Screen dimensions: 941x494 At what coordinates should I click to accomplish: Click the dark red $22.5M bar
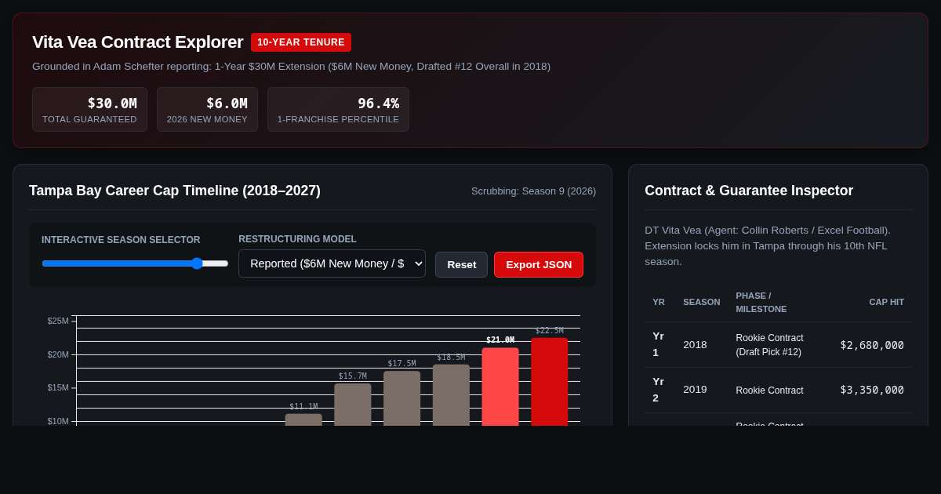pos(550,382)
